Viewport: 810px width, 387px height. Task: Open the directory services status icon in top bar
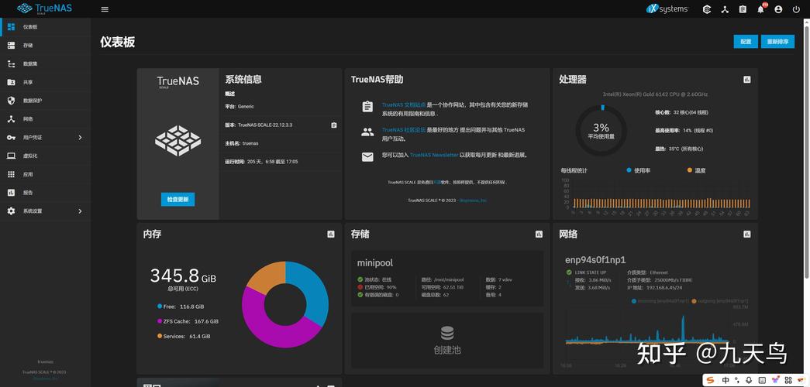click(x=725, y=9)
